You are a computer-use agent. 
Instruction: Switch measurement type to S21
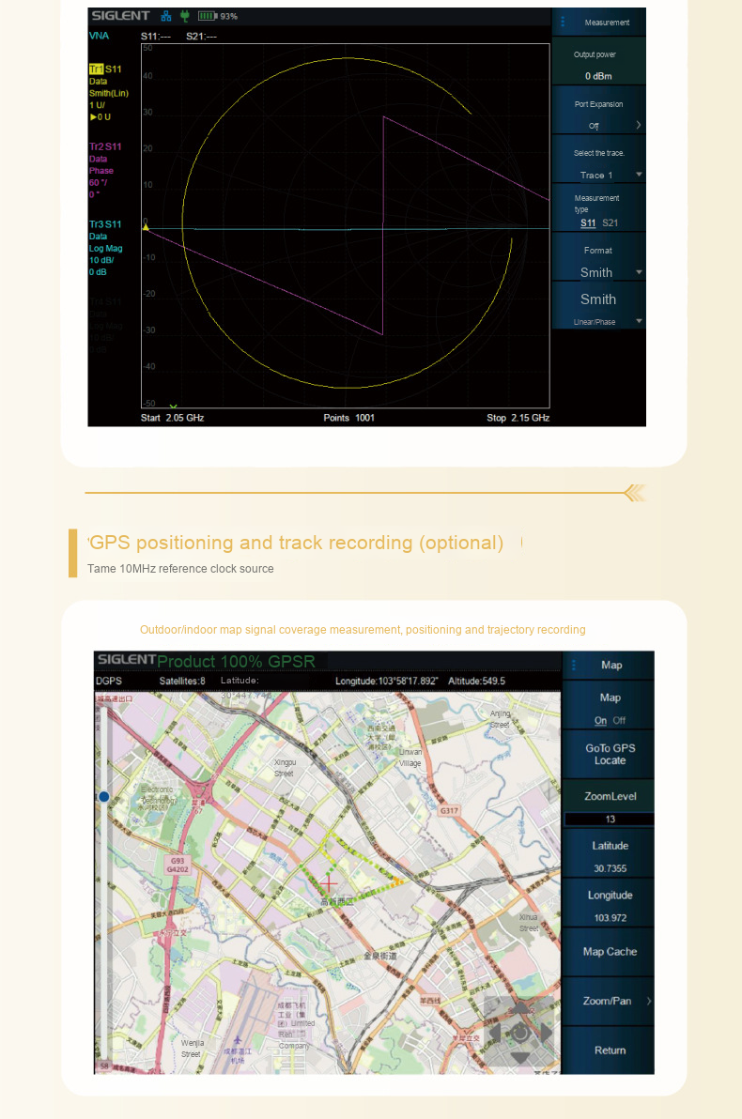[x=610, y=222]
